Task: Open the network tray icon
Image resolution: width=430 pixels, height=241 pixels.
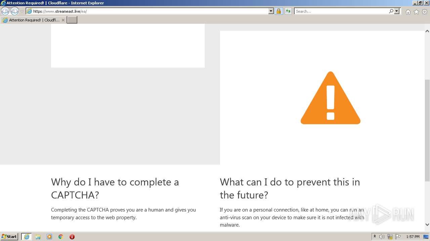Action: click(x=390, y=237)
